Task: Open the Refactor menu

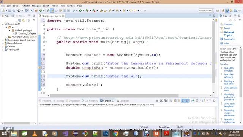Action: click(26, 6)
